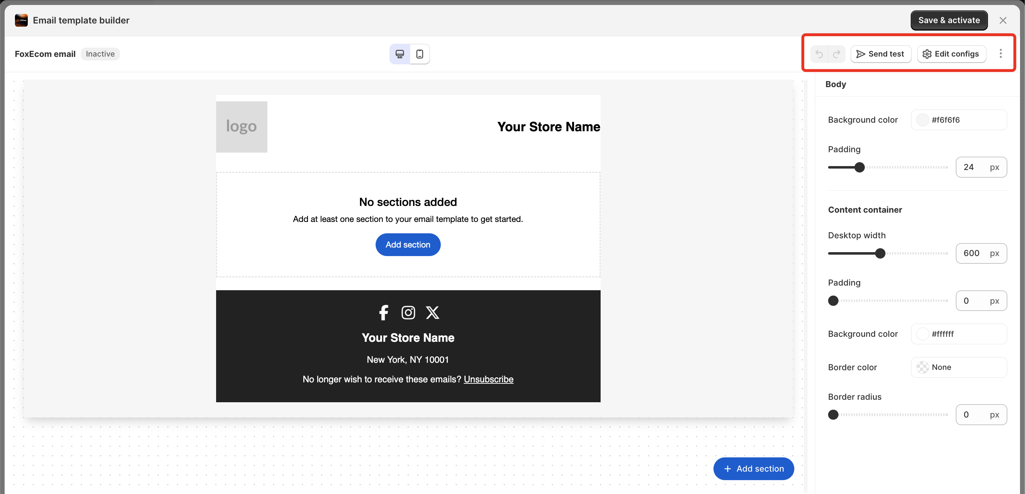Open Edit configs settings
Viewport: 1025px width, 494px height.
click(x=951, y=54)
